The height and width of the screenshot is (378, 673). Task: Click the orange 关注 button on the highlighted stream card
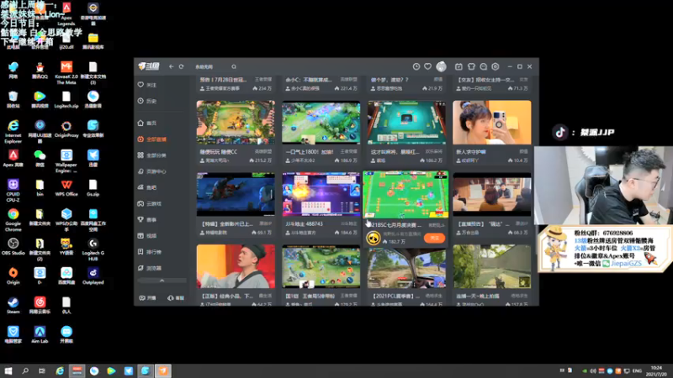coord(434,238)
